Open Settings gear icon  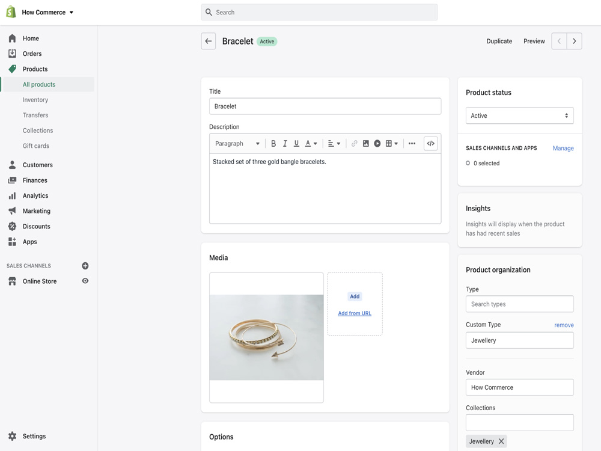(x=12, y=436)
